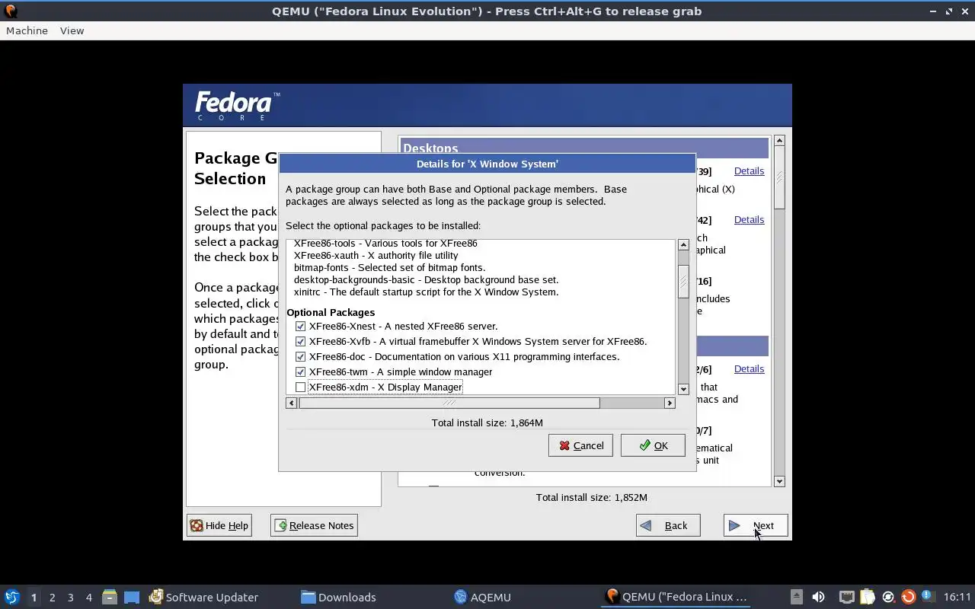Click the QEMU window title icon
Image resolution: width=975 pixels, height=609 pixels.
click(11, 11)
